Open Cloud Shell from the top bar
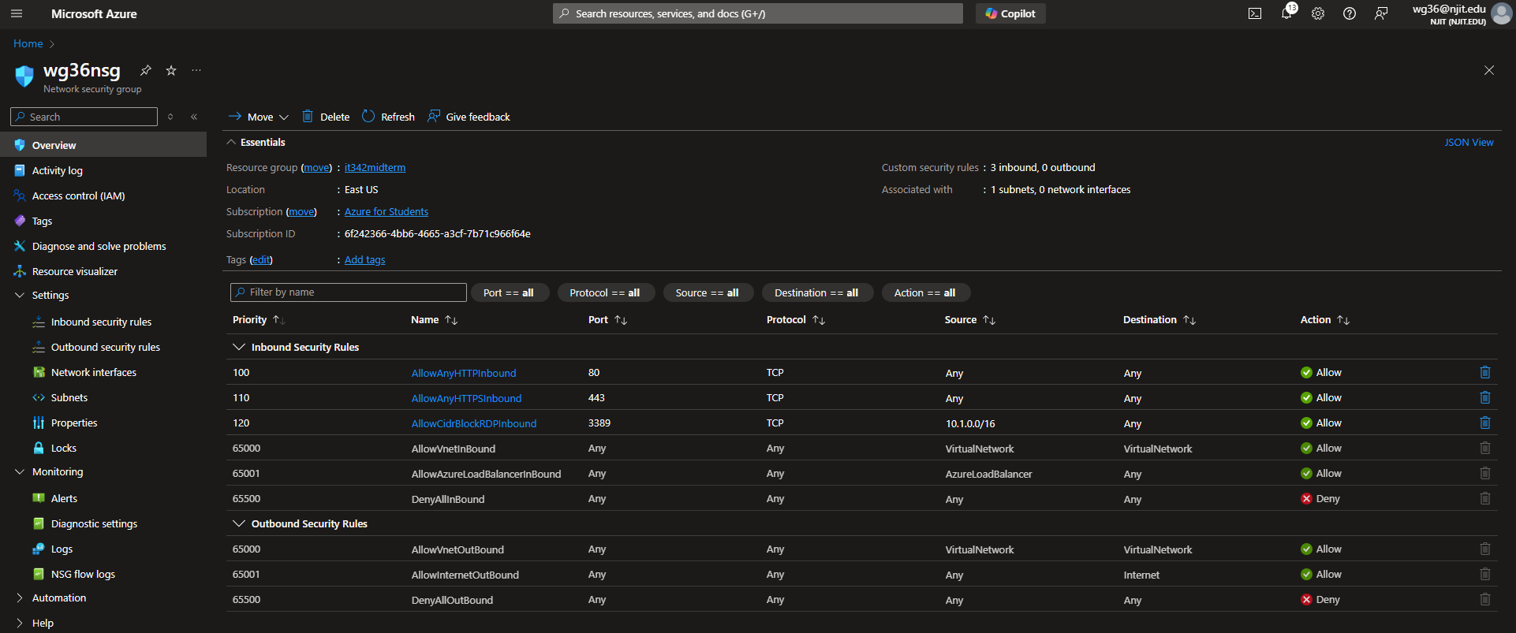 1254,13
